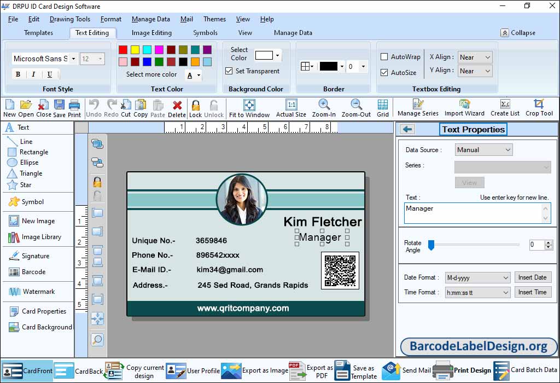Activate the Crop Tool

click(x=539, y=108)
